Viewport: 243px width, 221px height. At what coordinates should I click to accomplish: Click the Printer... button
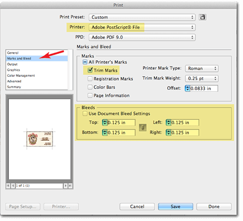click(61, 207)
